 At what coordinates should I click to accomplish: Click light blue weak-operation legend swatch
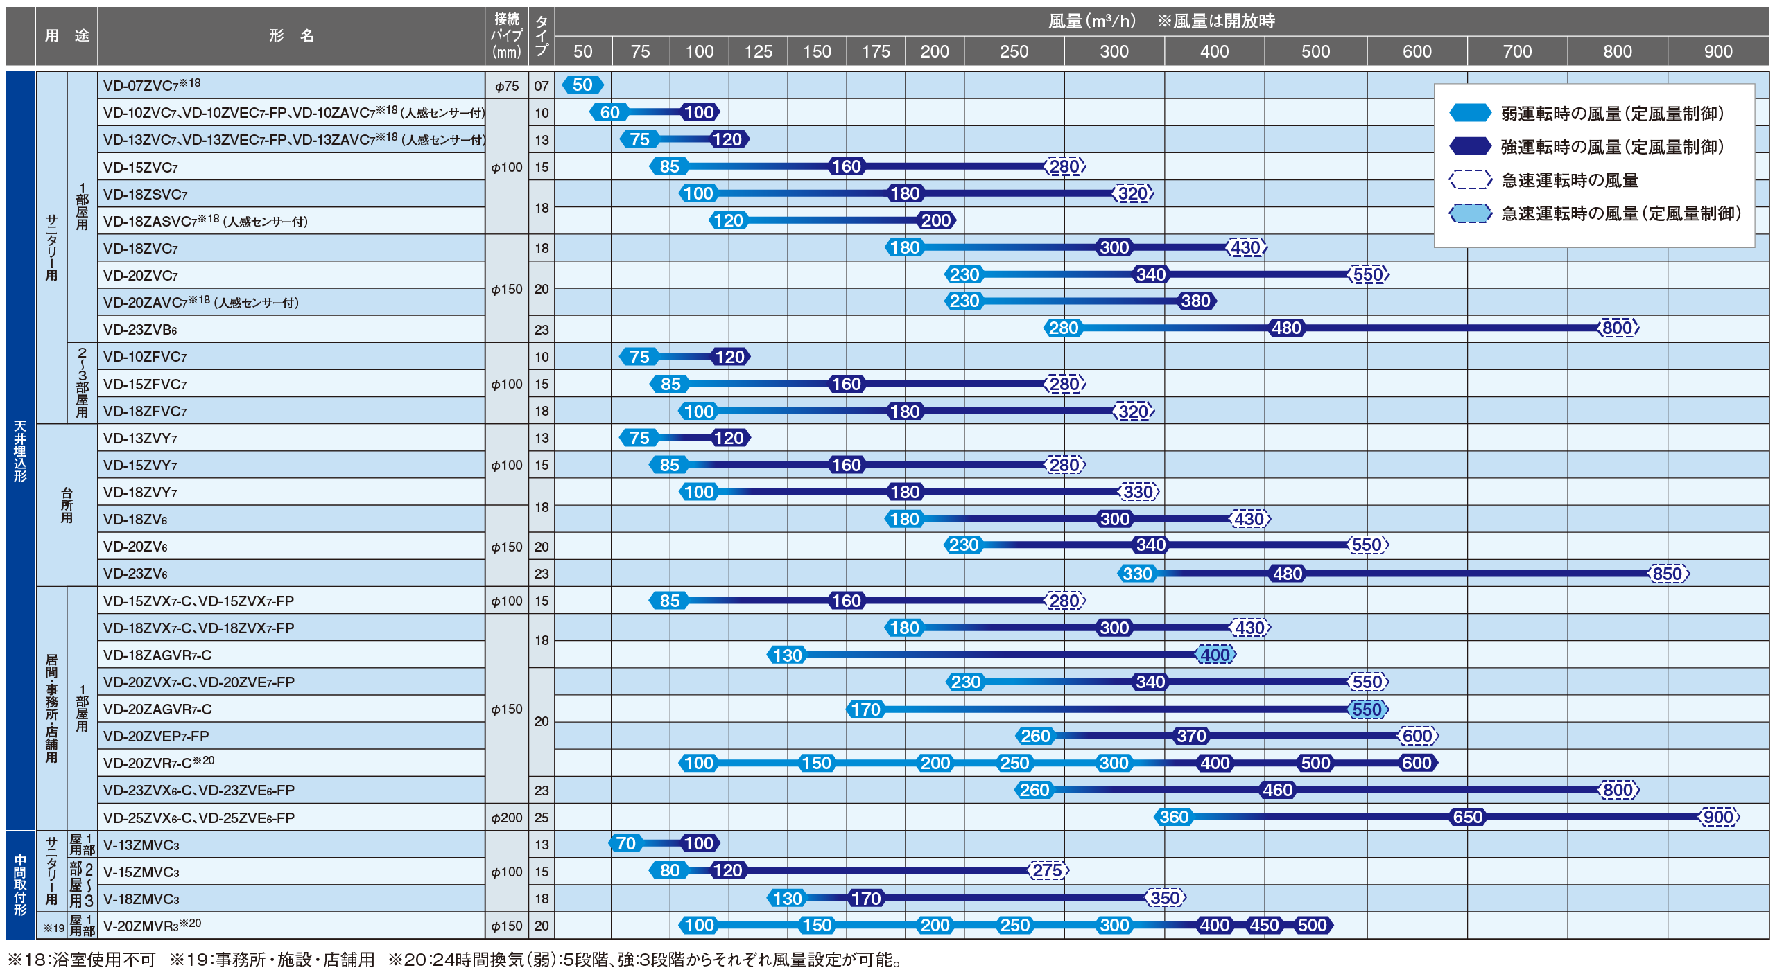click(x=1470, y=113)
